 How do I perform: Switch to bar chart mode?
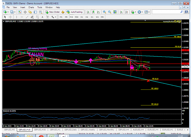point(88,12)
